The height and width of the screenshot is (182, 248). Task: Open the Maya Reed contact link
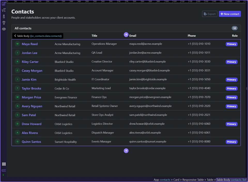[x=29, y=44]
